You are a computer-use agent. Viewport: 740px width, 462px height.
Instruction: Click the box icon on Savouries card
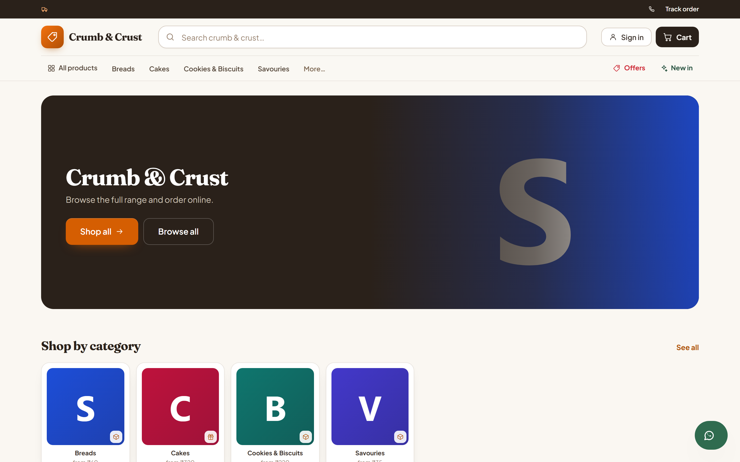click(400, 437)
